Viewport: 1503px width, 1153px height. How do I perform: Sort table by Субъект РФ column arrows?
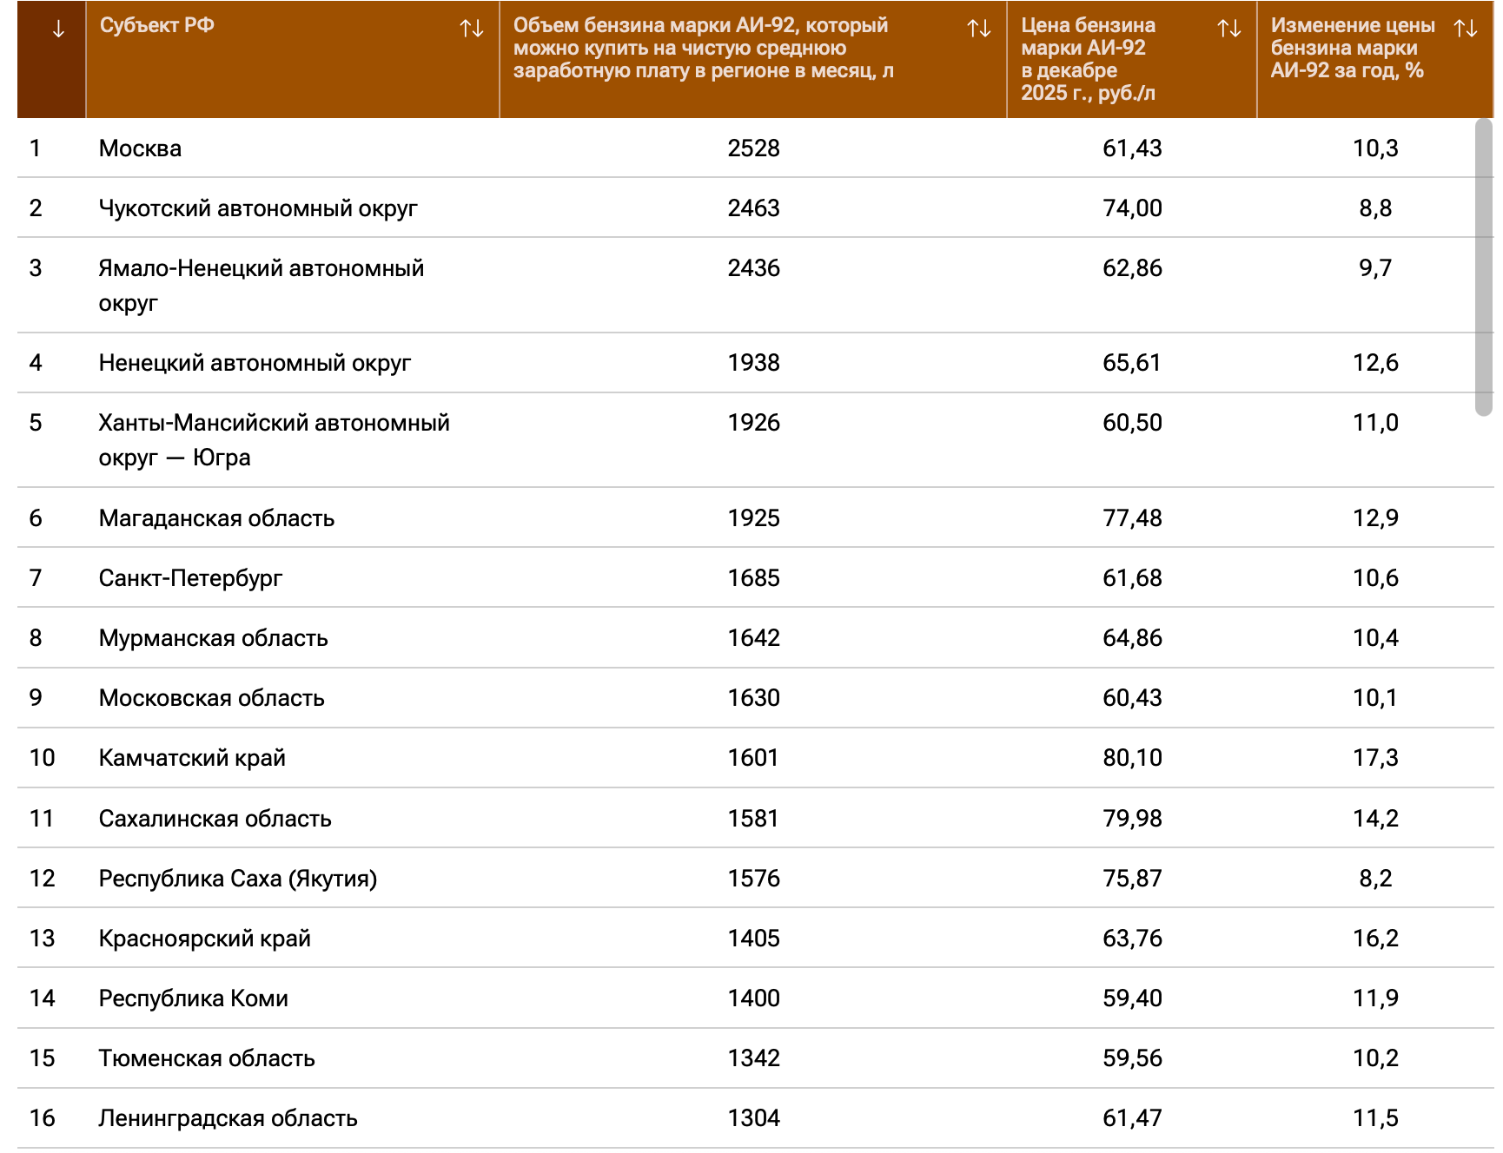pyautogui.click(x=472, y=29)
